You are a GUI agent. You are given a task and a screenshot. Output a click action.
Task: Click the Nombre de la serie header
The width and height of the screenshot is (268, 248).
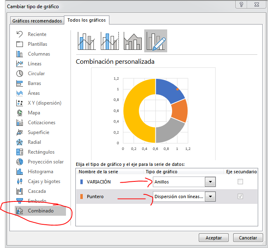[x=98, y=172]
